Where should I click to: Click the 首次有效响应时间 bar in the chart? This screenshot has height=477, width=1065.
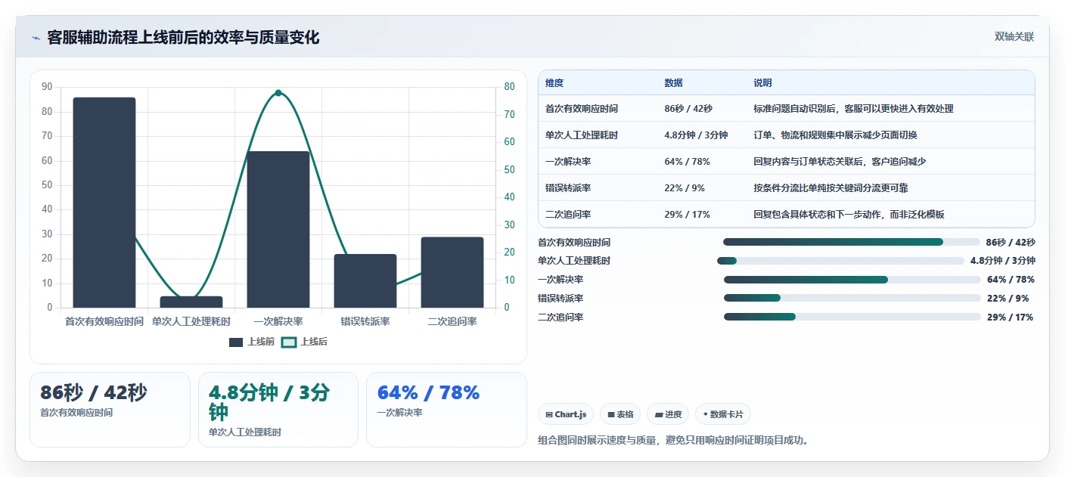click(x=104, y=203)
